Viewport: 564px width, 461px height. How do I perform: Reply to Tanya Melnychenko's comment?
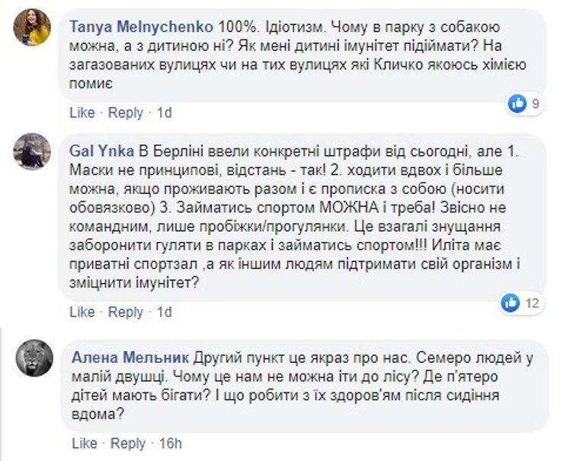point(125,113)
